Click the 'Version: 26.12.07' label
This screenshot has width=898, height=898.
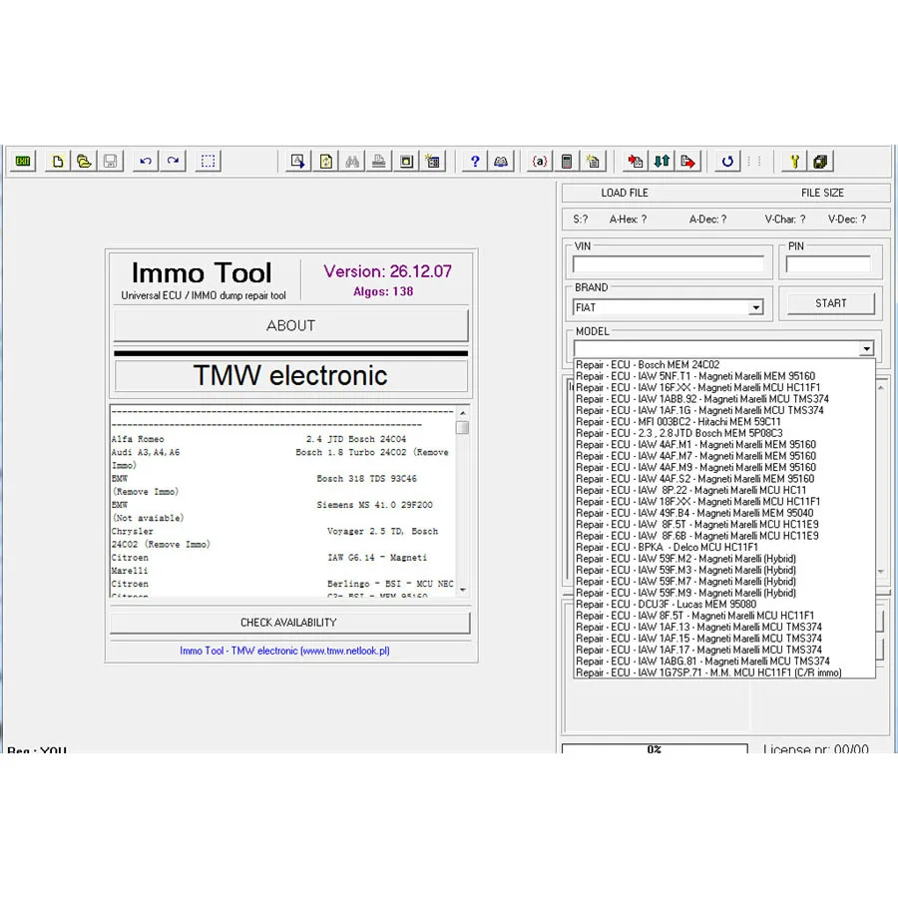388,271
